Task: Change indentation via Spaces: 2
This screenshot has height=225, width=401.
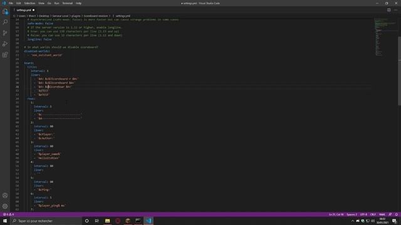Action: tap(352, 214)
